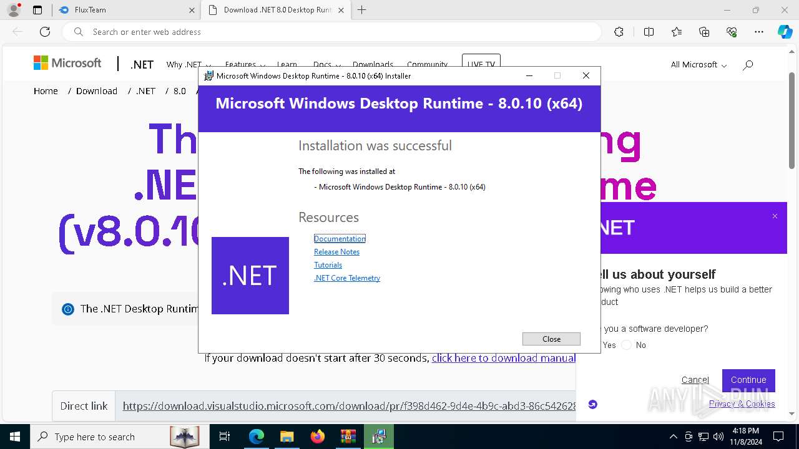Screen dimensions: 799x449
Task: Open the Copilot sidebar icon
Action: point(785,32)
